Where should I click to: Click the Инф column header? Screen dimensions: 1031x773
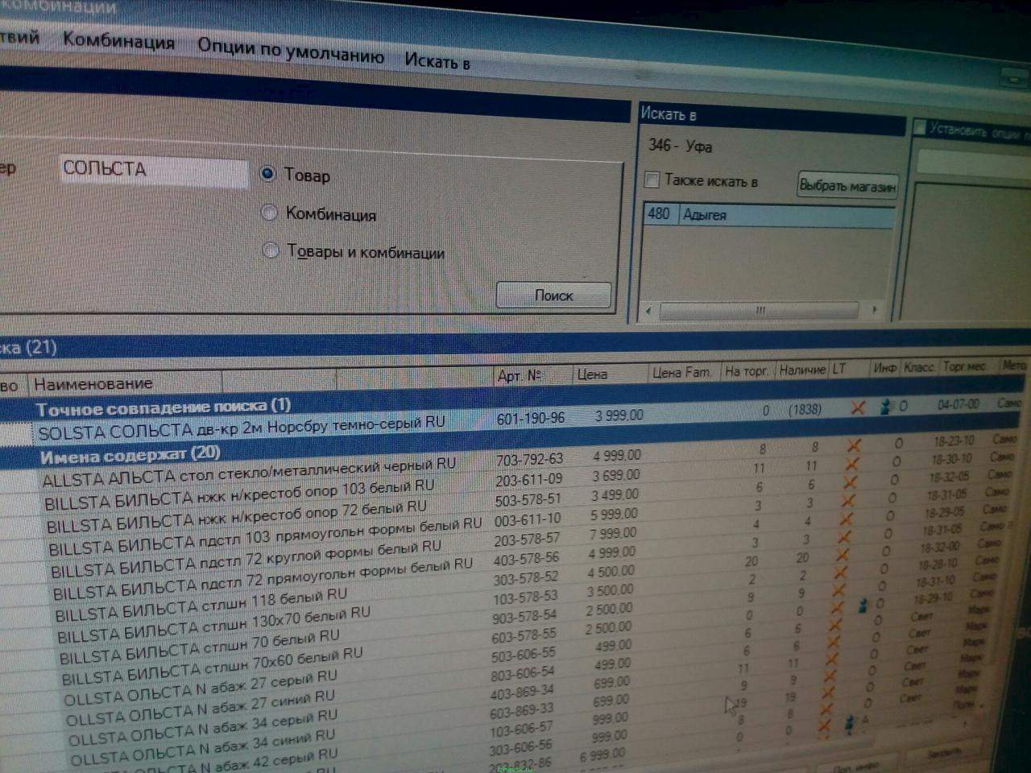pos(885,368)
